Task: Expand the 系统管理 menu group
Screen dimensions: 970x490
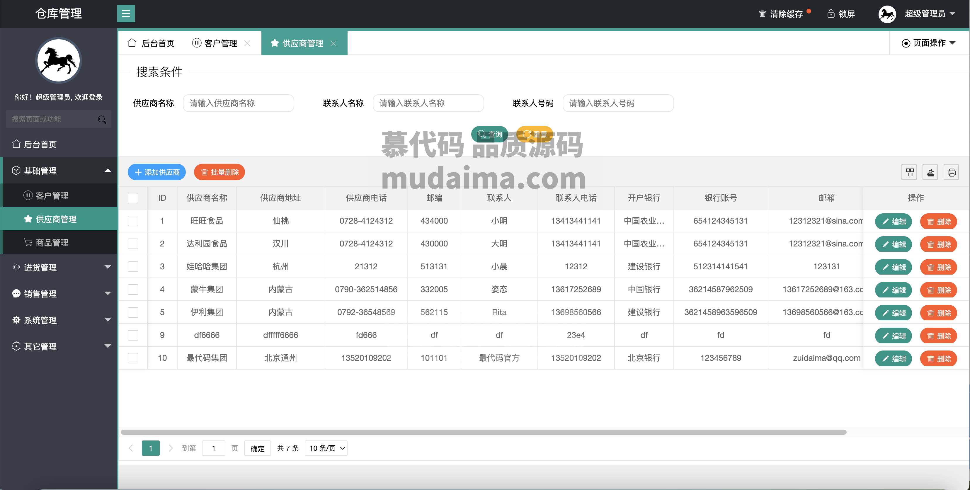Action: [x=59, y=320]
